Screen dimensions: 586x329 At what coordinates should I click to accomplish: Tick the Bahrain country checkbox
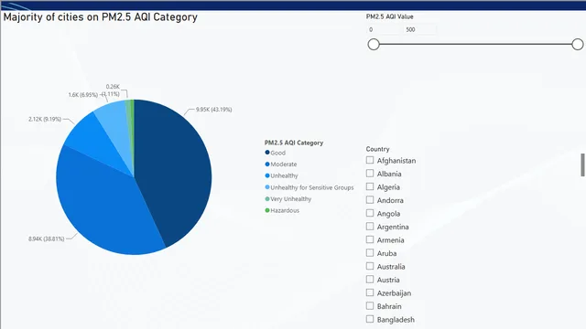click(x=370, y=306)
